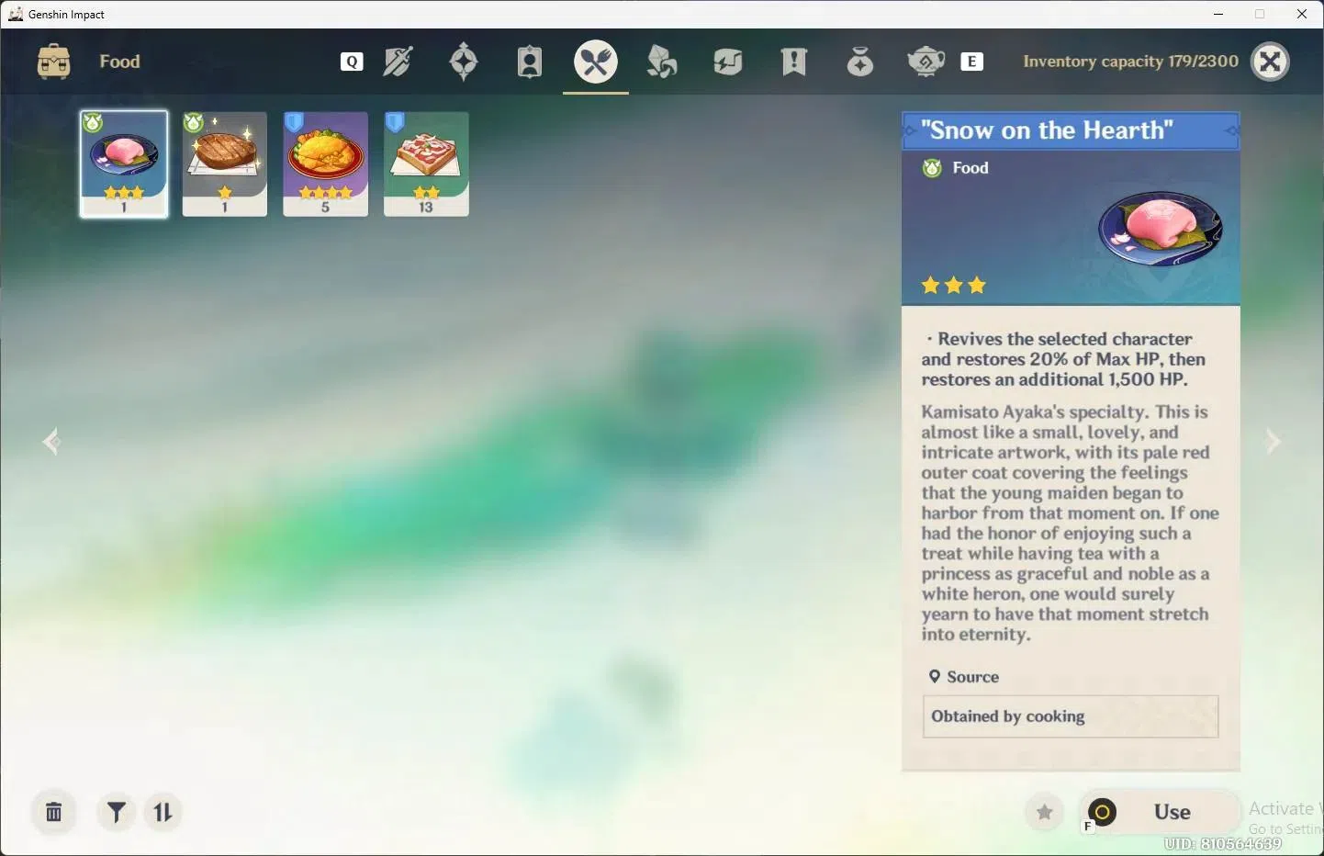Screen dimensions: 1324x856
Task: Open the Weapons inventory tab
Action: 398,62
